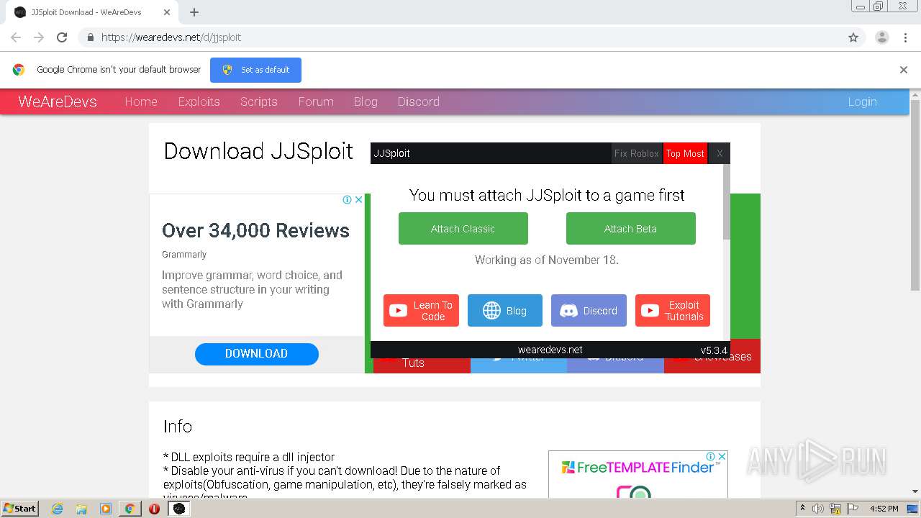Click the Login link
The height and width of the screenshot is (518, 921).
coord(862,101)
